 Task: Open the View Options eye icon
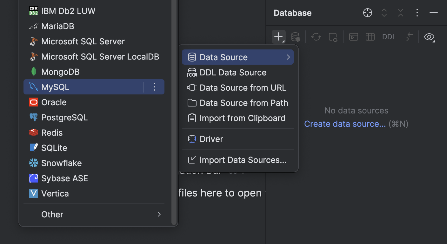tap(429, 37)
